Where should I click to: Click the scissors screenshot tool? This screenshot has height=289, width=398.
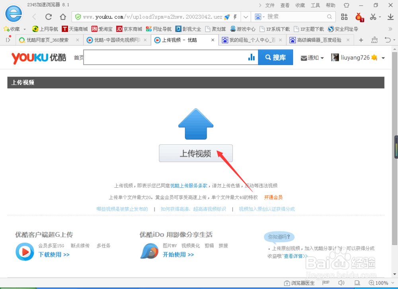coord(373,17)
